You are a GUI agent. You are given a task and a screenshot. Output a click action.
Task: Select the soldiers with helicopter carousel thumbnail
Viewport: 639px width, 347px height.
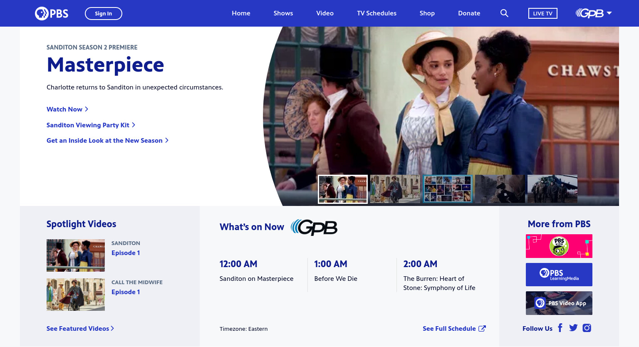tap(552, 189)
